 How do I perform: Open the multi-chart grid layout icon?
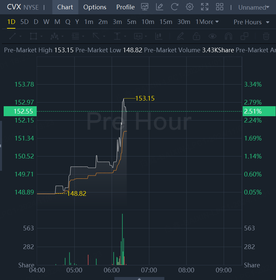[220, 7]
